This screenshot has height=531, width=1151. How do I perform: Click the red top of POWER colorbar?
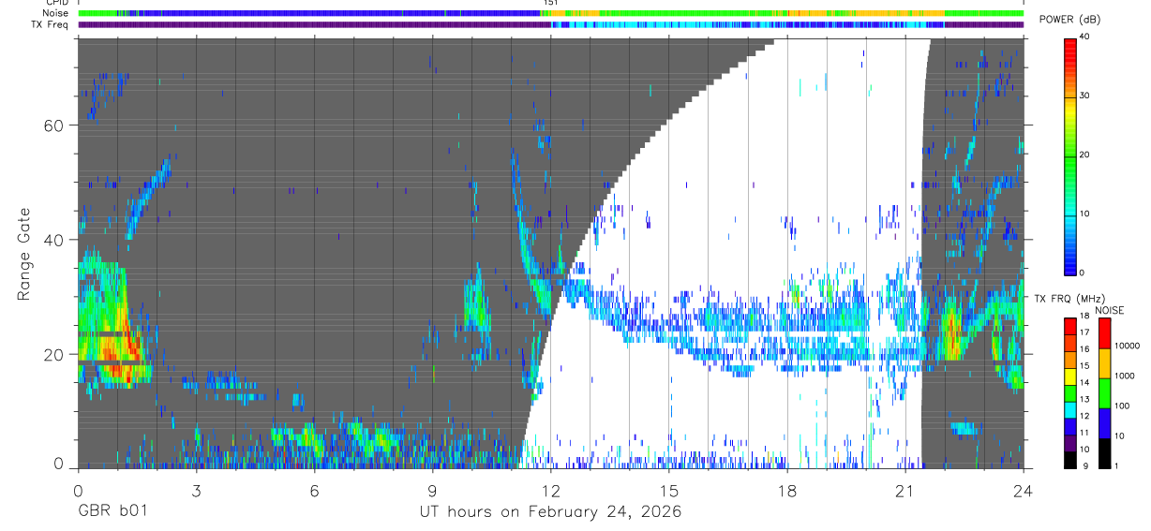[x=1070, y=49]
